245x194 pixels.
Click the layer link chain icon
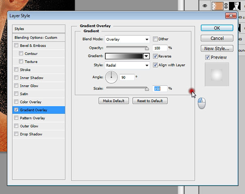(226, 6)
